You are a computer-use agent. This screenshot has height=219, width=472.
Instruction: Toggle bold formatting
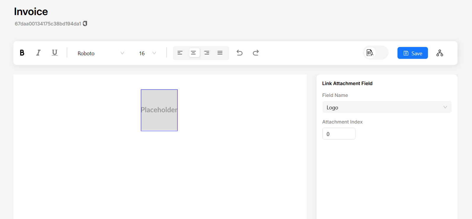tap(22, 53)
